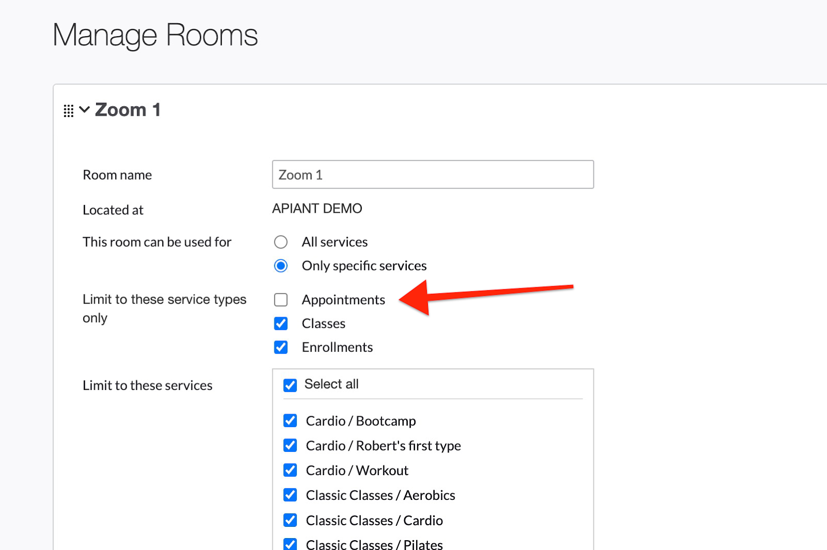Screen dimensions: 827x550
Task: Uncheck Cardio / Robert's first type
Action: click(x=290, y=446)
